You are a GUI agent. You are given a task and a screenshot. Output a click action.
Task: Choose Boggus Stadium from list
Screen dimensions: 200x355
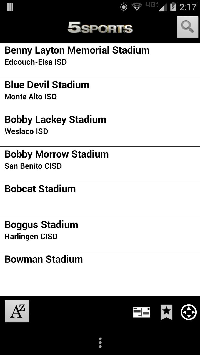click(x=41, y=225)
